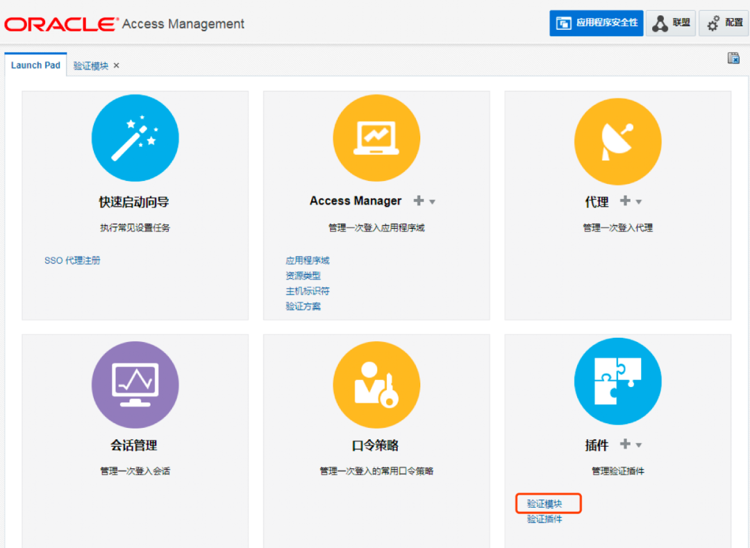This screenshot has height=548, width=750.
Task: Open the 快速启动向导 magic wand icon
Action: tap(135, 138)
